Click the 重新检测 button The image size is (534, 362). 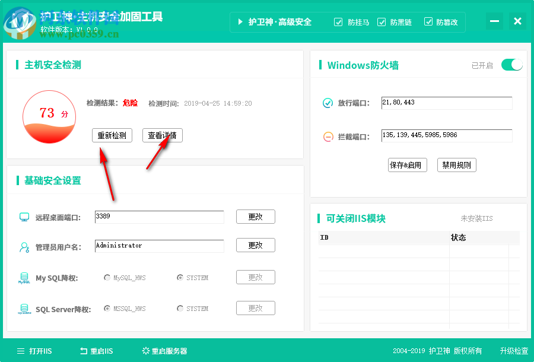point(112,135)
